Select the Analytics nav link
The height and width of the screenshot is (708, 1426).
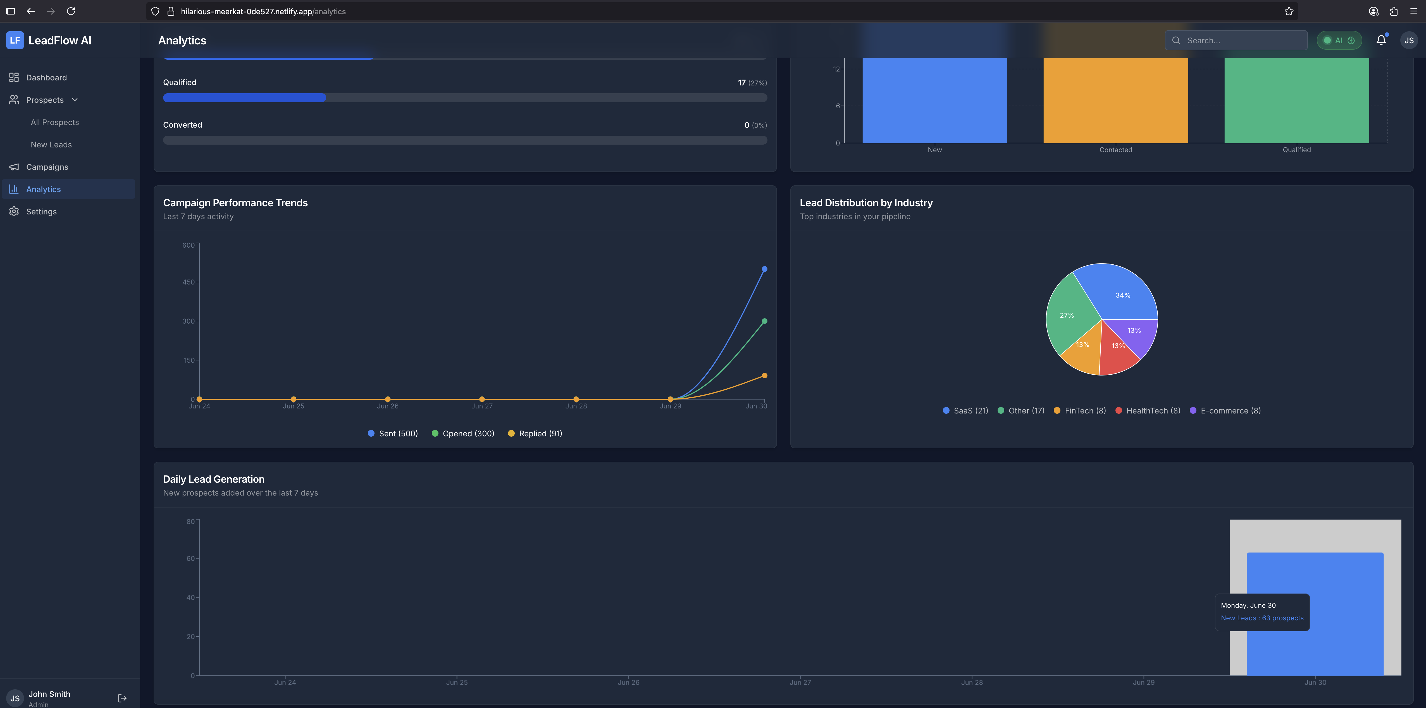(x=43, y=189)
